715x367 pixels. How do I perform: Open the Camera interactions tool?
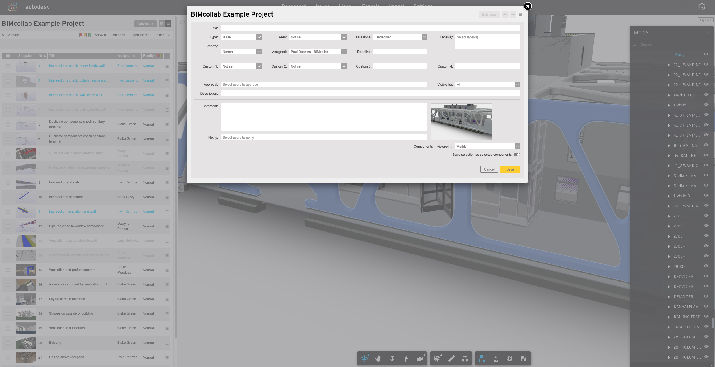coord(420,358)
